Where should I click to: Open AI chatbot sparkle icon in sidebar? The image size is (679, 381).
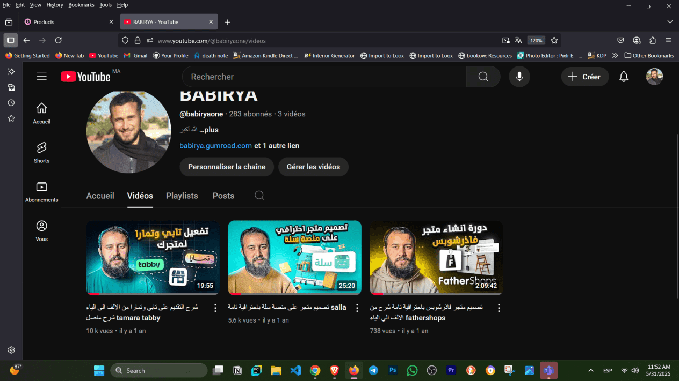[11, 72]
